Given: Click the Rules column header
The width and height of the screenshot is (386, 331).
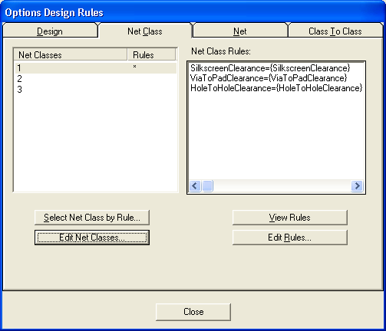Looking at the screenshot, I should click(152, 54).
